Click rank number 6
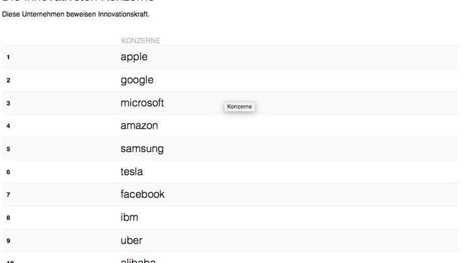The width and height of the screenshot is (468, 263). coord(8,171)
